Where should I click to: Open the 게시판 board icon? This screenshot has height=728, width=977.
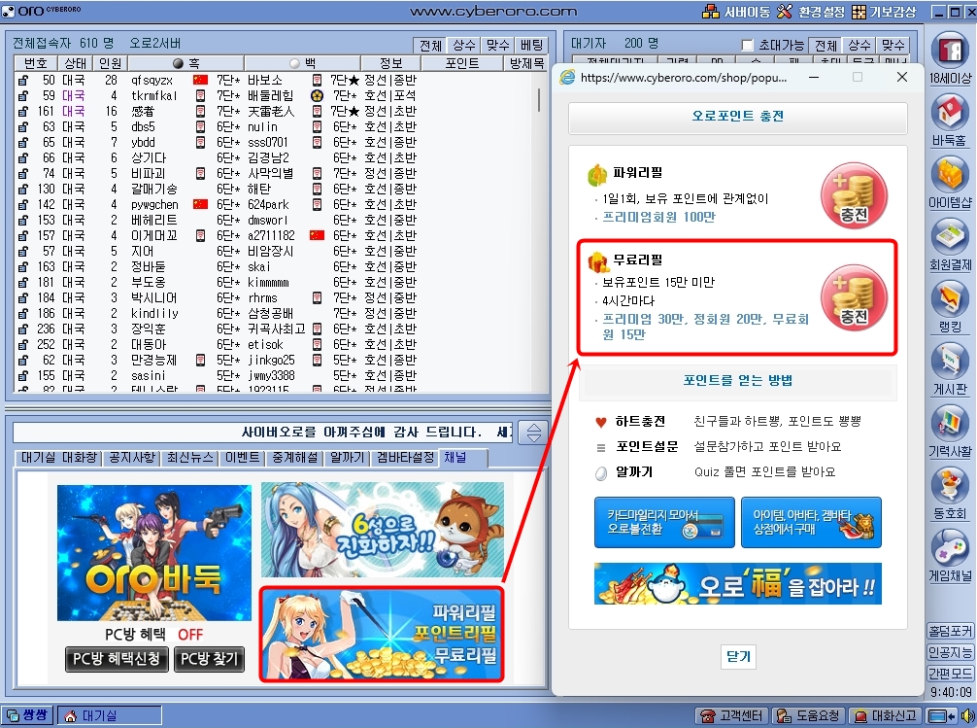[x=950, y=369]
